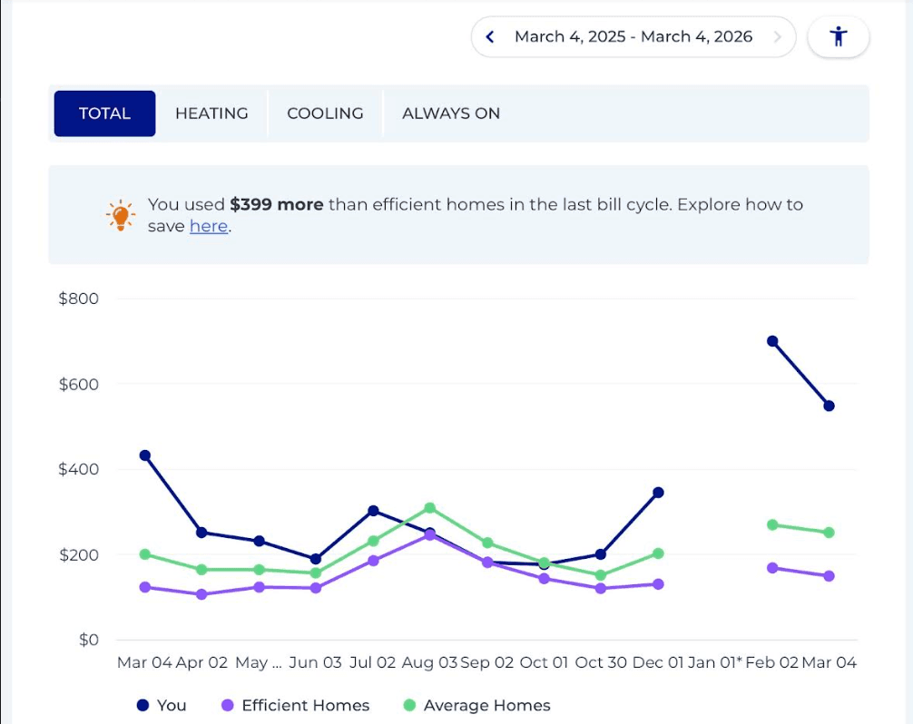Open the ALWAYS ON tab
Screen dimensions: 913x724
pyautogui.click(x=451, y=113)
